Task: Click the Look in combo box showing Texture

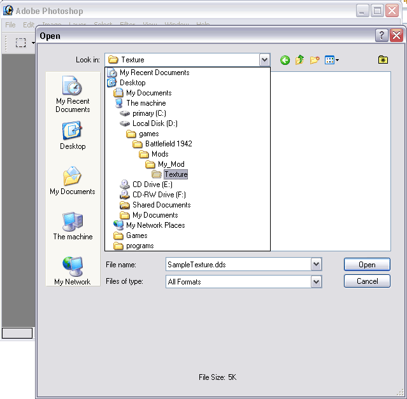Action: coord(187,60)
